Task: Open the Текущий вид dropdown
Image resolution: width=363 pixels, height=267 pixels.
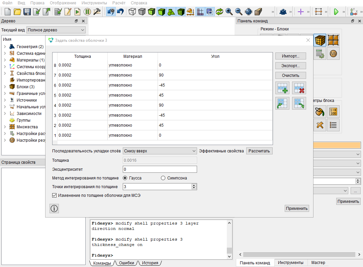Action: click(x=56, y=30)
